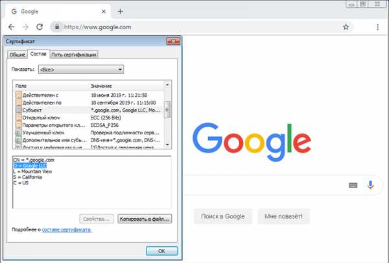Reload the Google page

click(x=40, y=27)
